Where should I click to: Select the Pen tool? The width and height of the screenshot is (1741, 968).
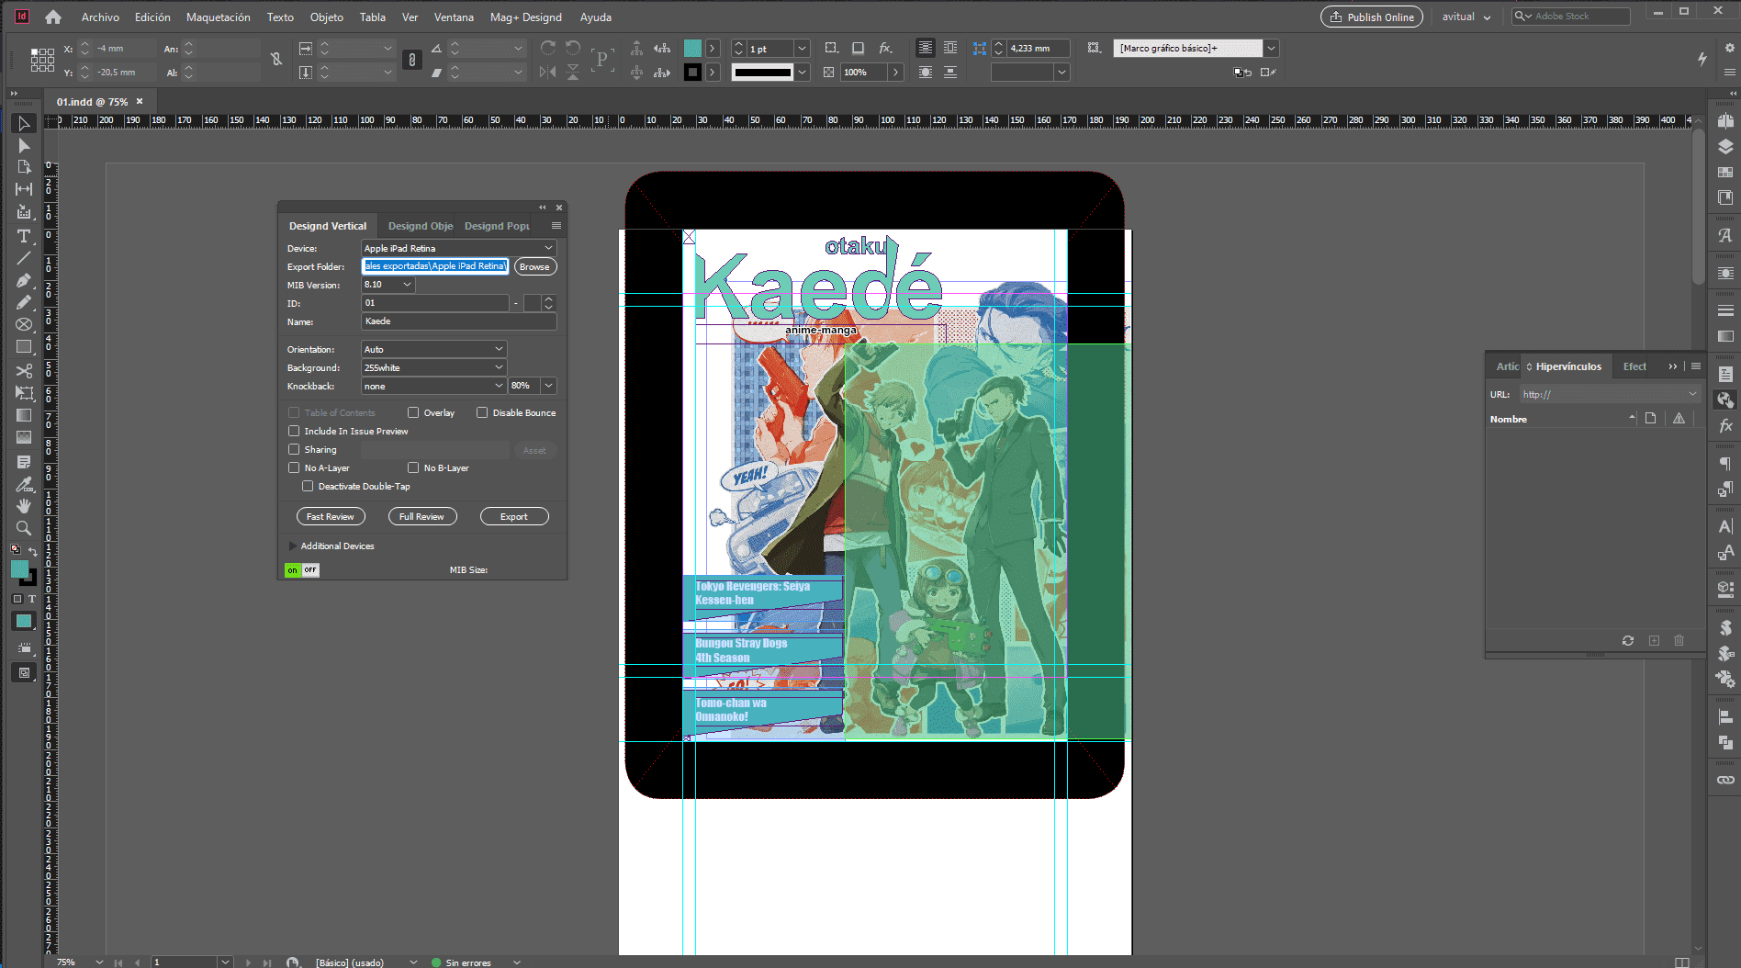pyautogui.click(x=24, y=280)
